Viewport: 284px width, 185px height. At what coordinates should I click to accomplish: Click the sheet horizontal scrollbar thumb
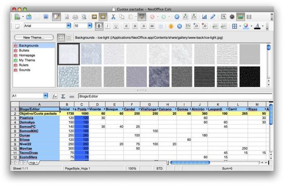point(190,162)
